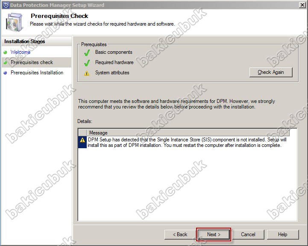The height and width of the screenshot is (246, 308).
Task: Click warning icon beside System attributes
Action: pos(87,73)
